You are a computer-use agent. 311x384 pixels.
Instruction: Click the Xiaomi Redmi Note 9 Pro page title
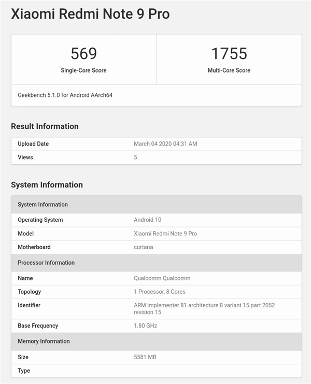pyautogui.click(x=90, y=14)
